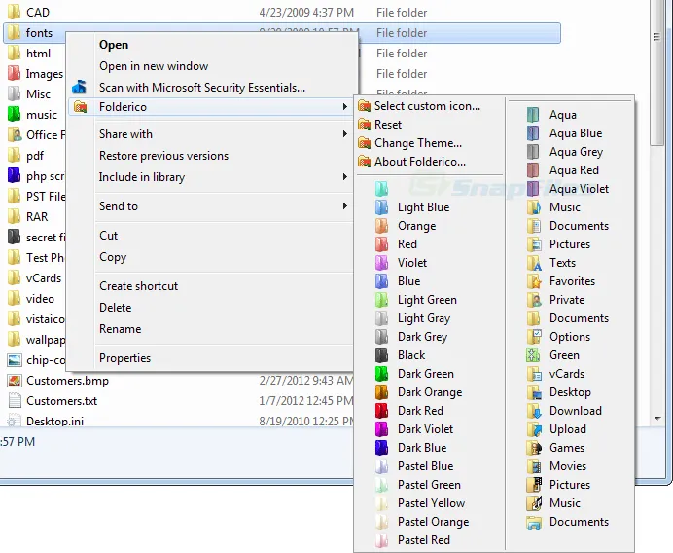Expand the Folderico submenu arrow
The width and height of the screenshot is (673, 553).
[x=344, y=106]
